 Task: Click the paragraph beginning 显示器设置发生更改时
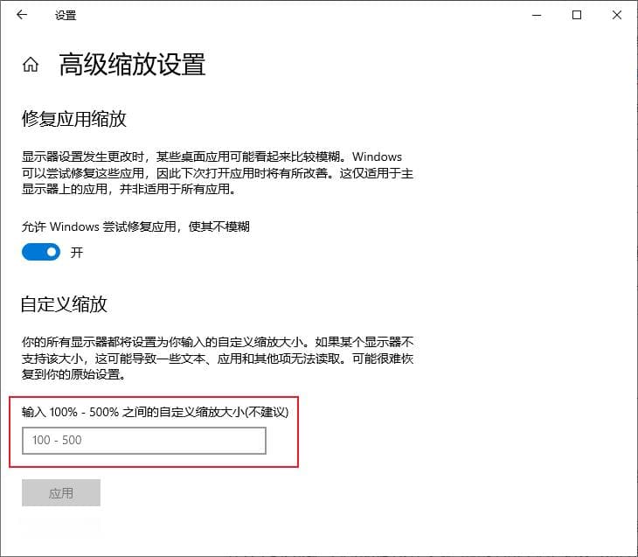[218, 172]
